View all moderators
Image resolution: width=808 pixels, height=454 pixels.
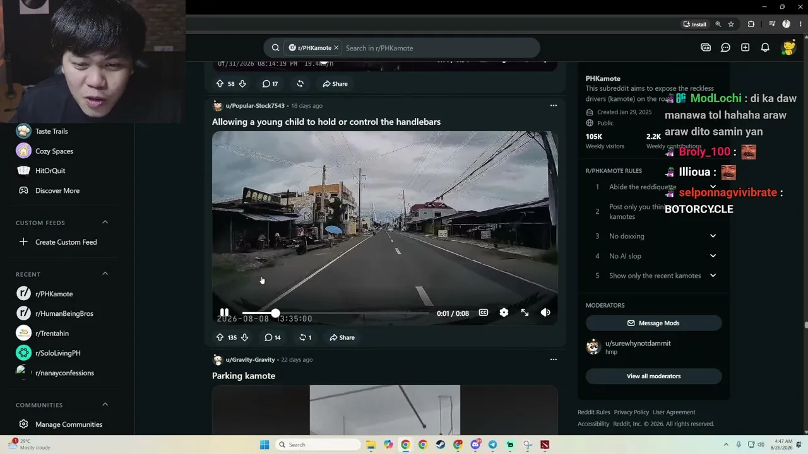pyautogui.click(x=654, y=376)
